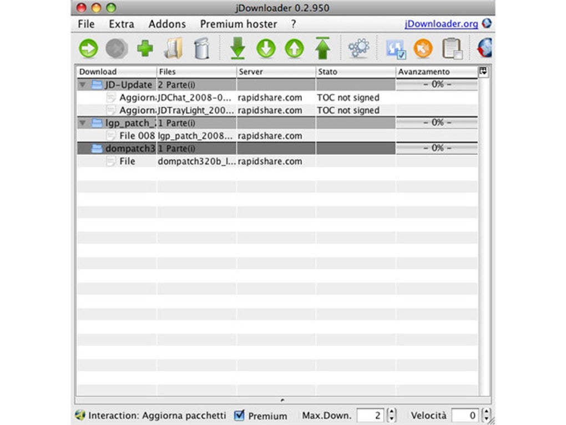The image size is (566, 425).
Task: Toggle the Premium checkbox
Action: (239, 415)
